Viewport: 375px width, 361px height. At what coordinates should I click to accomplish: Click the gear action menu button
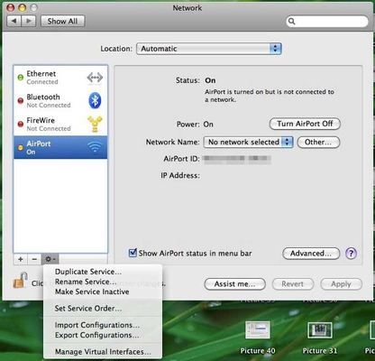coord(50,259)
